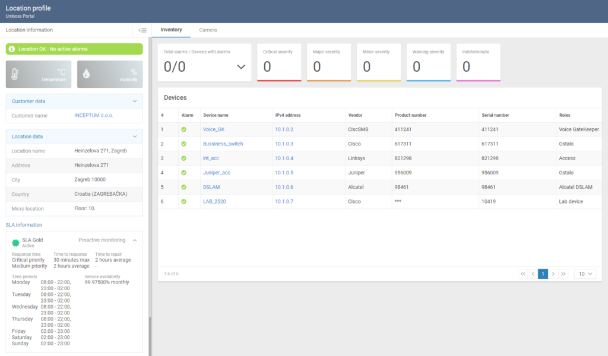
Task: Collapse the Location data section
Action: click(x=135, y=136)
